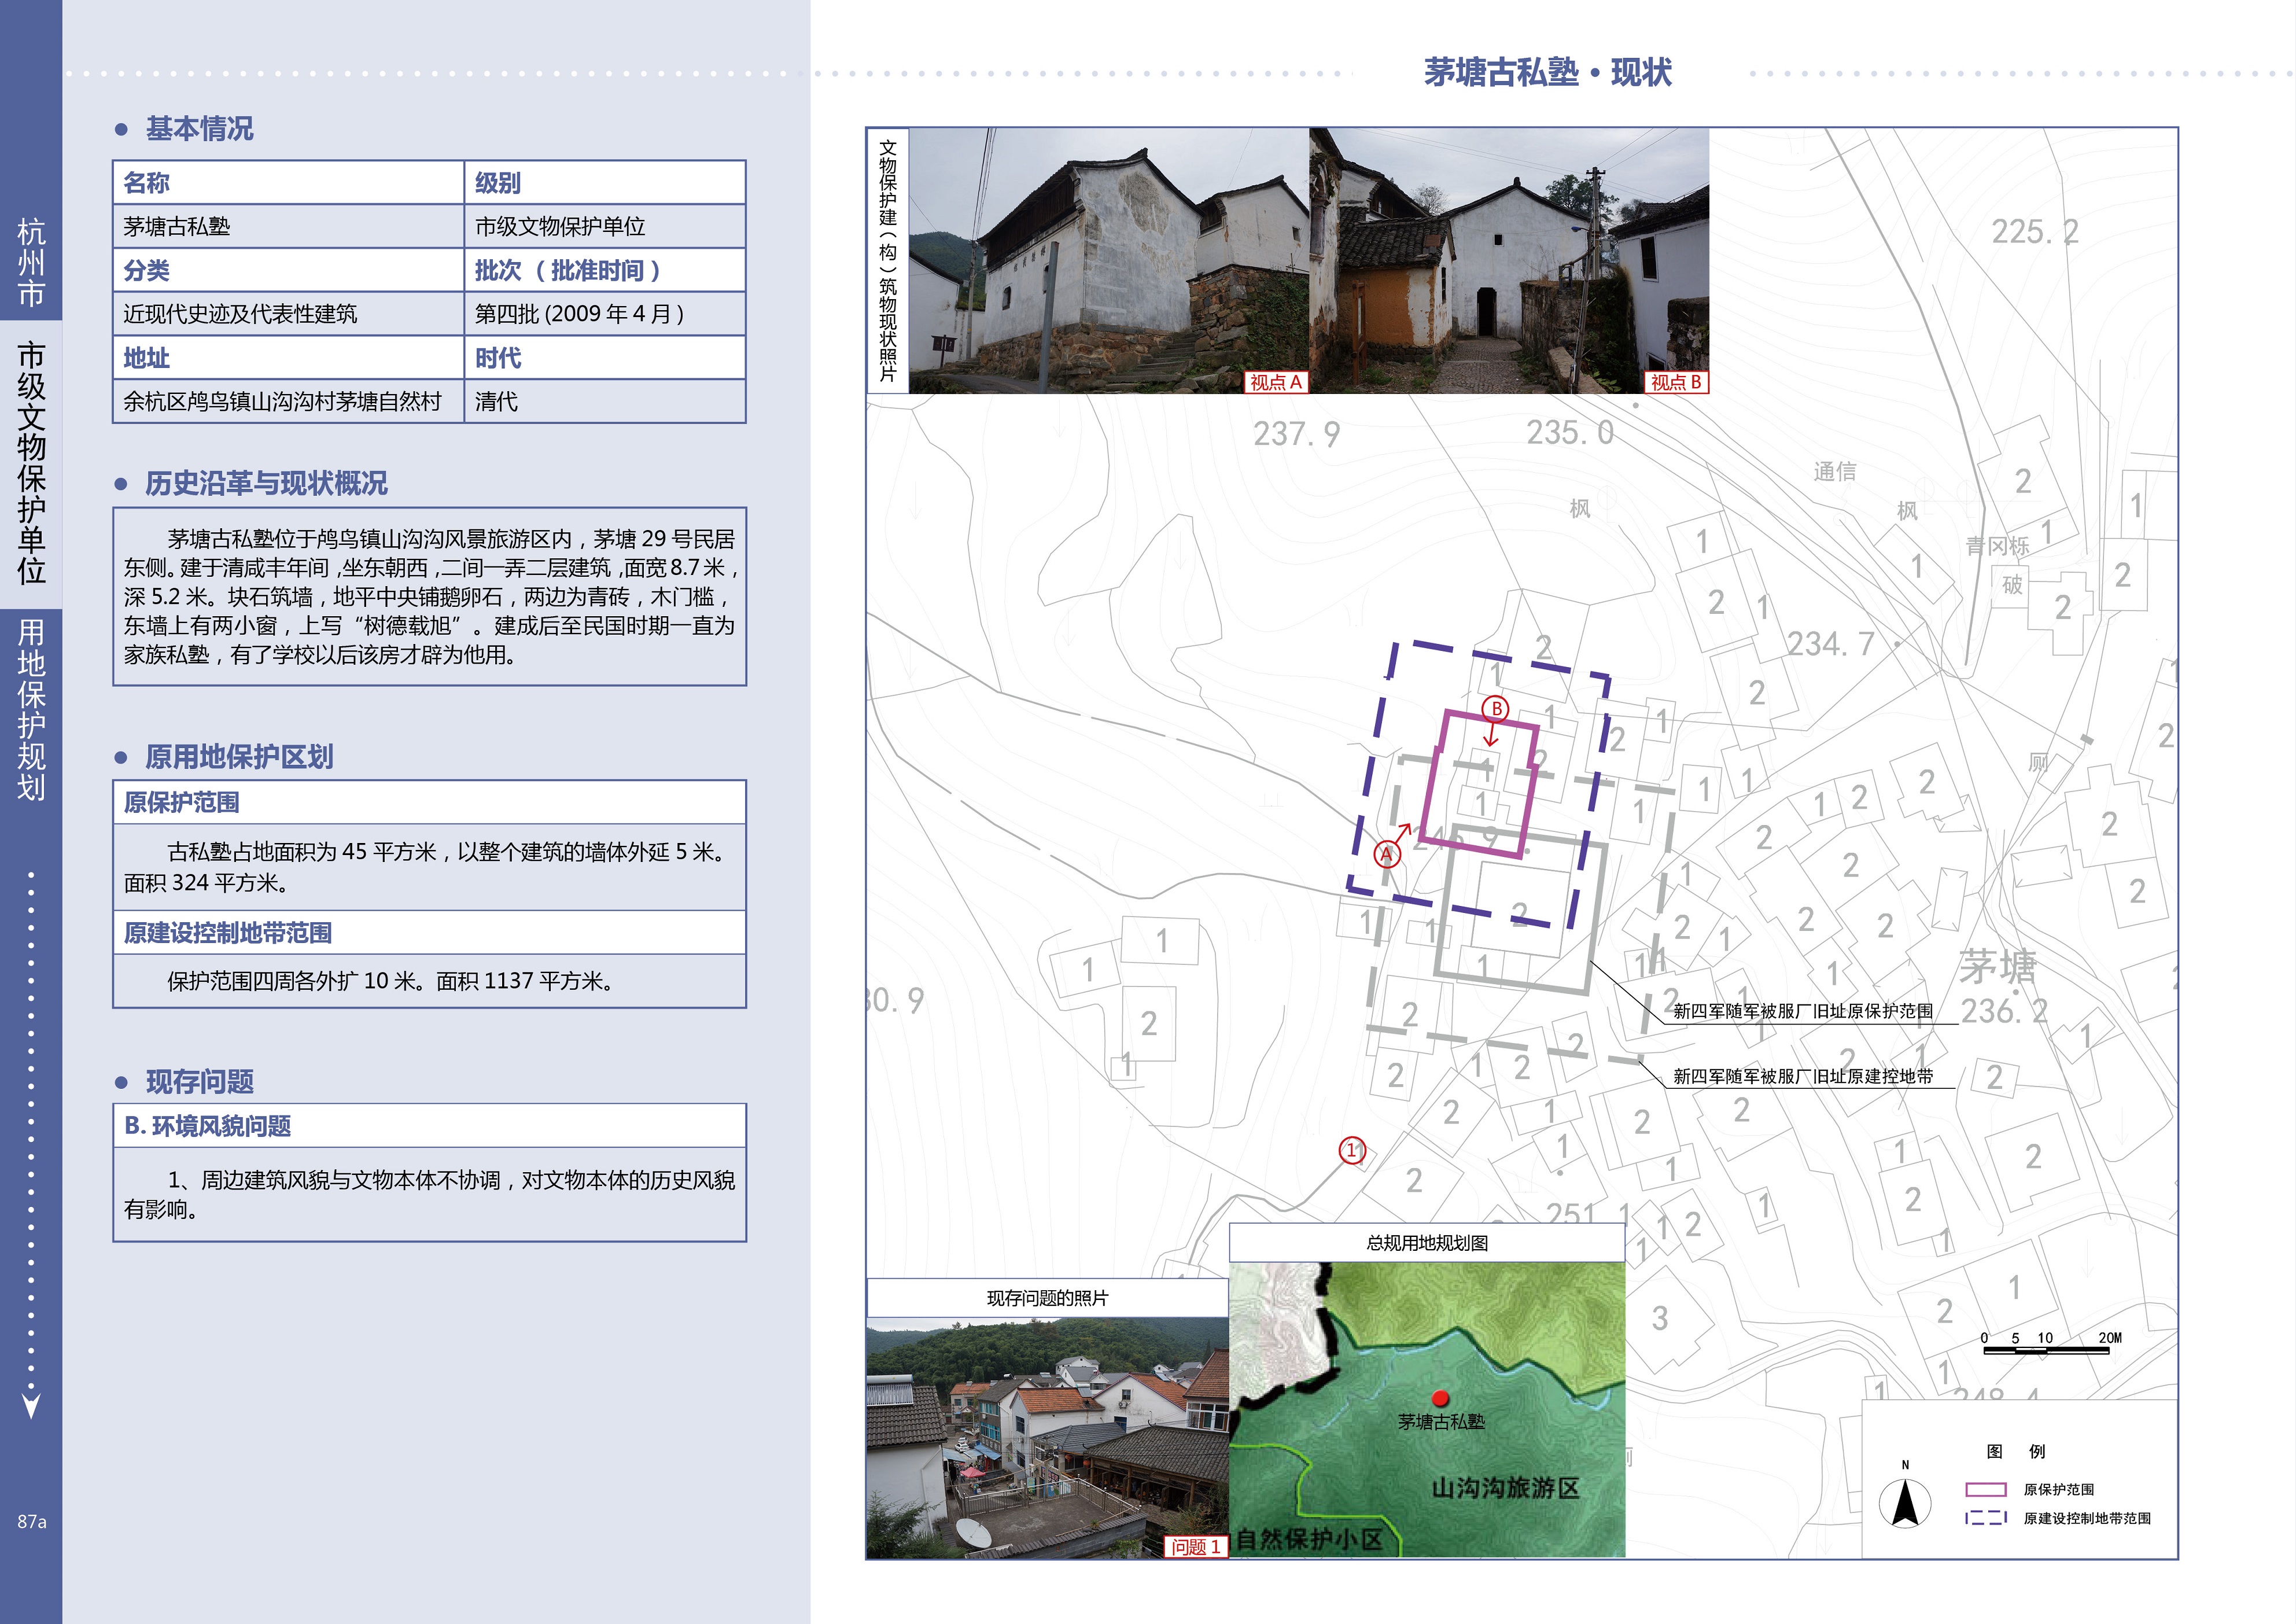This screenshot has width=2296, height=1624.
Task: Click the 视点 A red label tag
Action: click(1276, 382)
